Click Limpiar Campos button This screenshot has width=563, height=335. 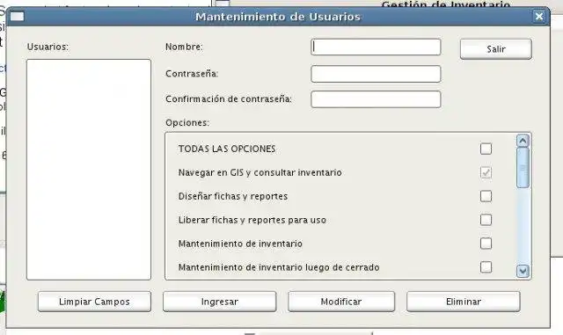[94, 302]
